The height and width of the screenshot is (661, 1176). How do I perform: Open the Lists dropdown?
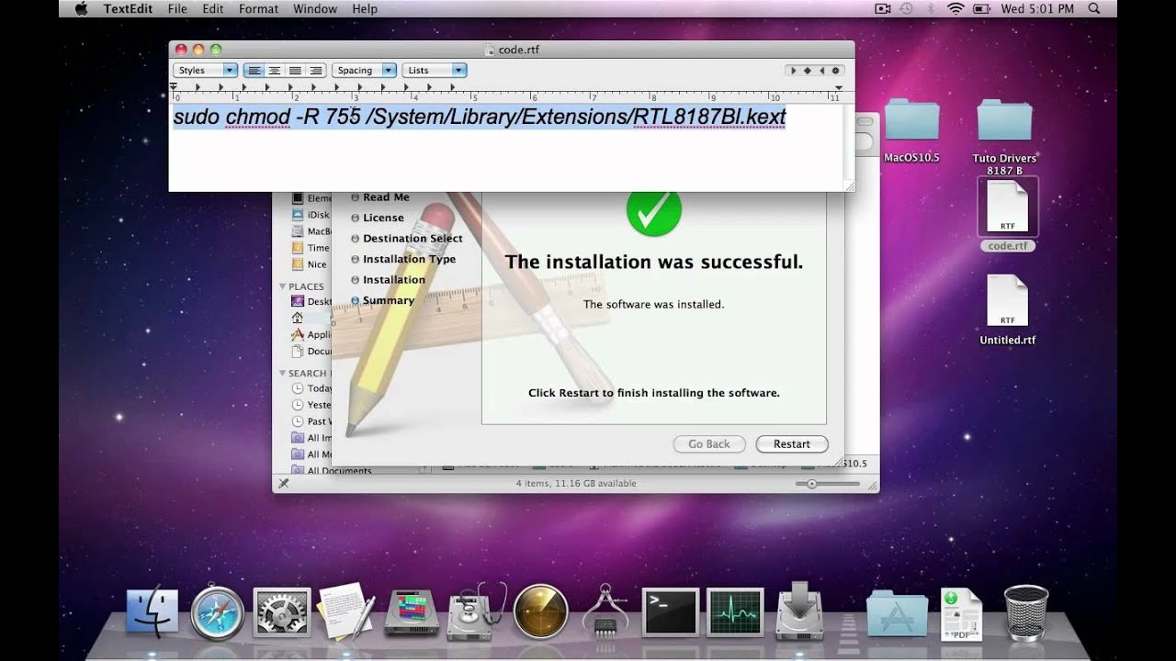(434, 70)
